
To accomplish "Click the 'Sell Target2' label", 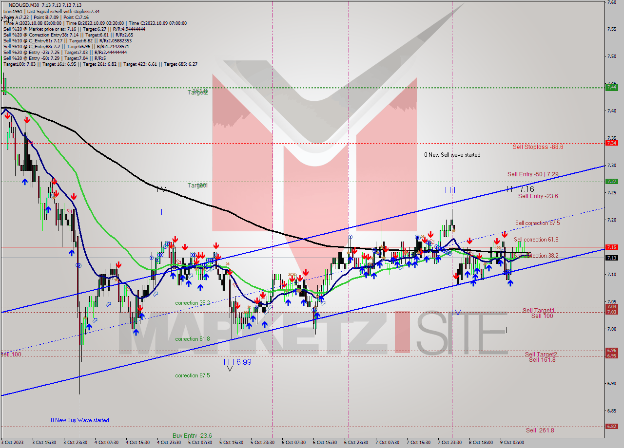I will [541, 355].
